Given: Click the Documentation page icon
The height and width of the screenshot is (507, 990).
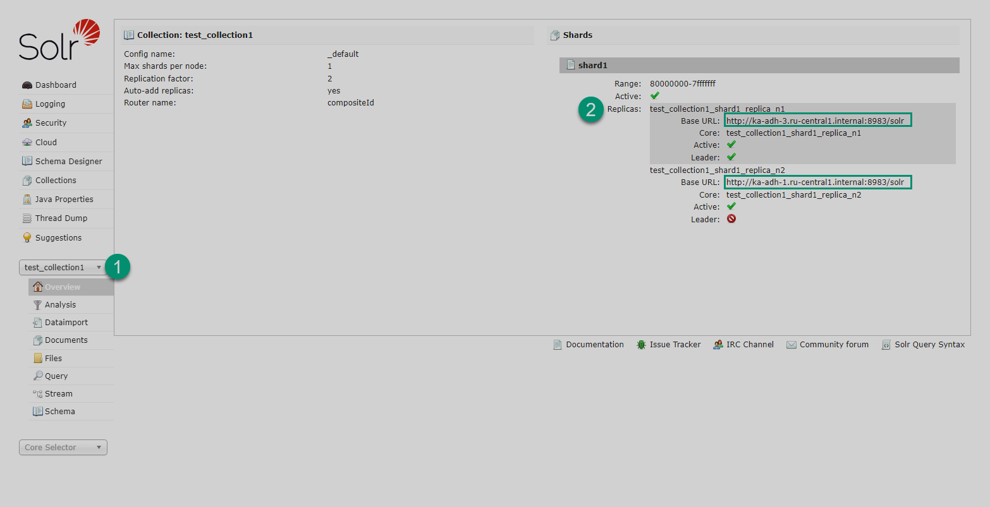Looking at the screenshot, I should tap(558, 345).
